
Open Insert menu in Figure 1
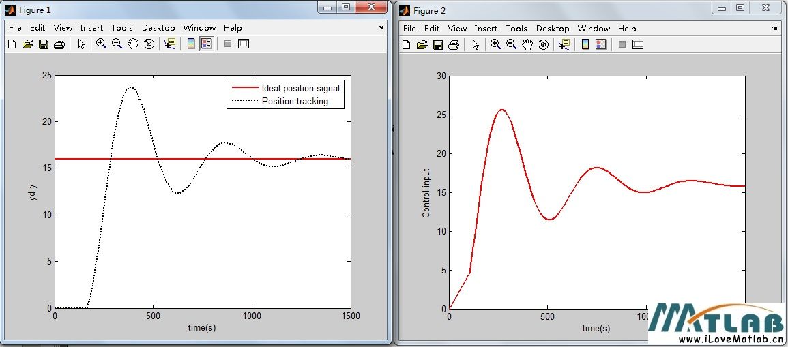(x=91, y=28)
